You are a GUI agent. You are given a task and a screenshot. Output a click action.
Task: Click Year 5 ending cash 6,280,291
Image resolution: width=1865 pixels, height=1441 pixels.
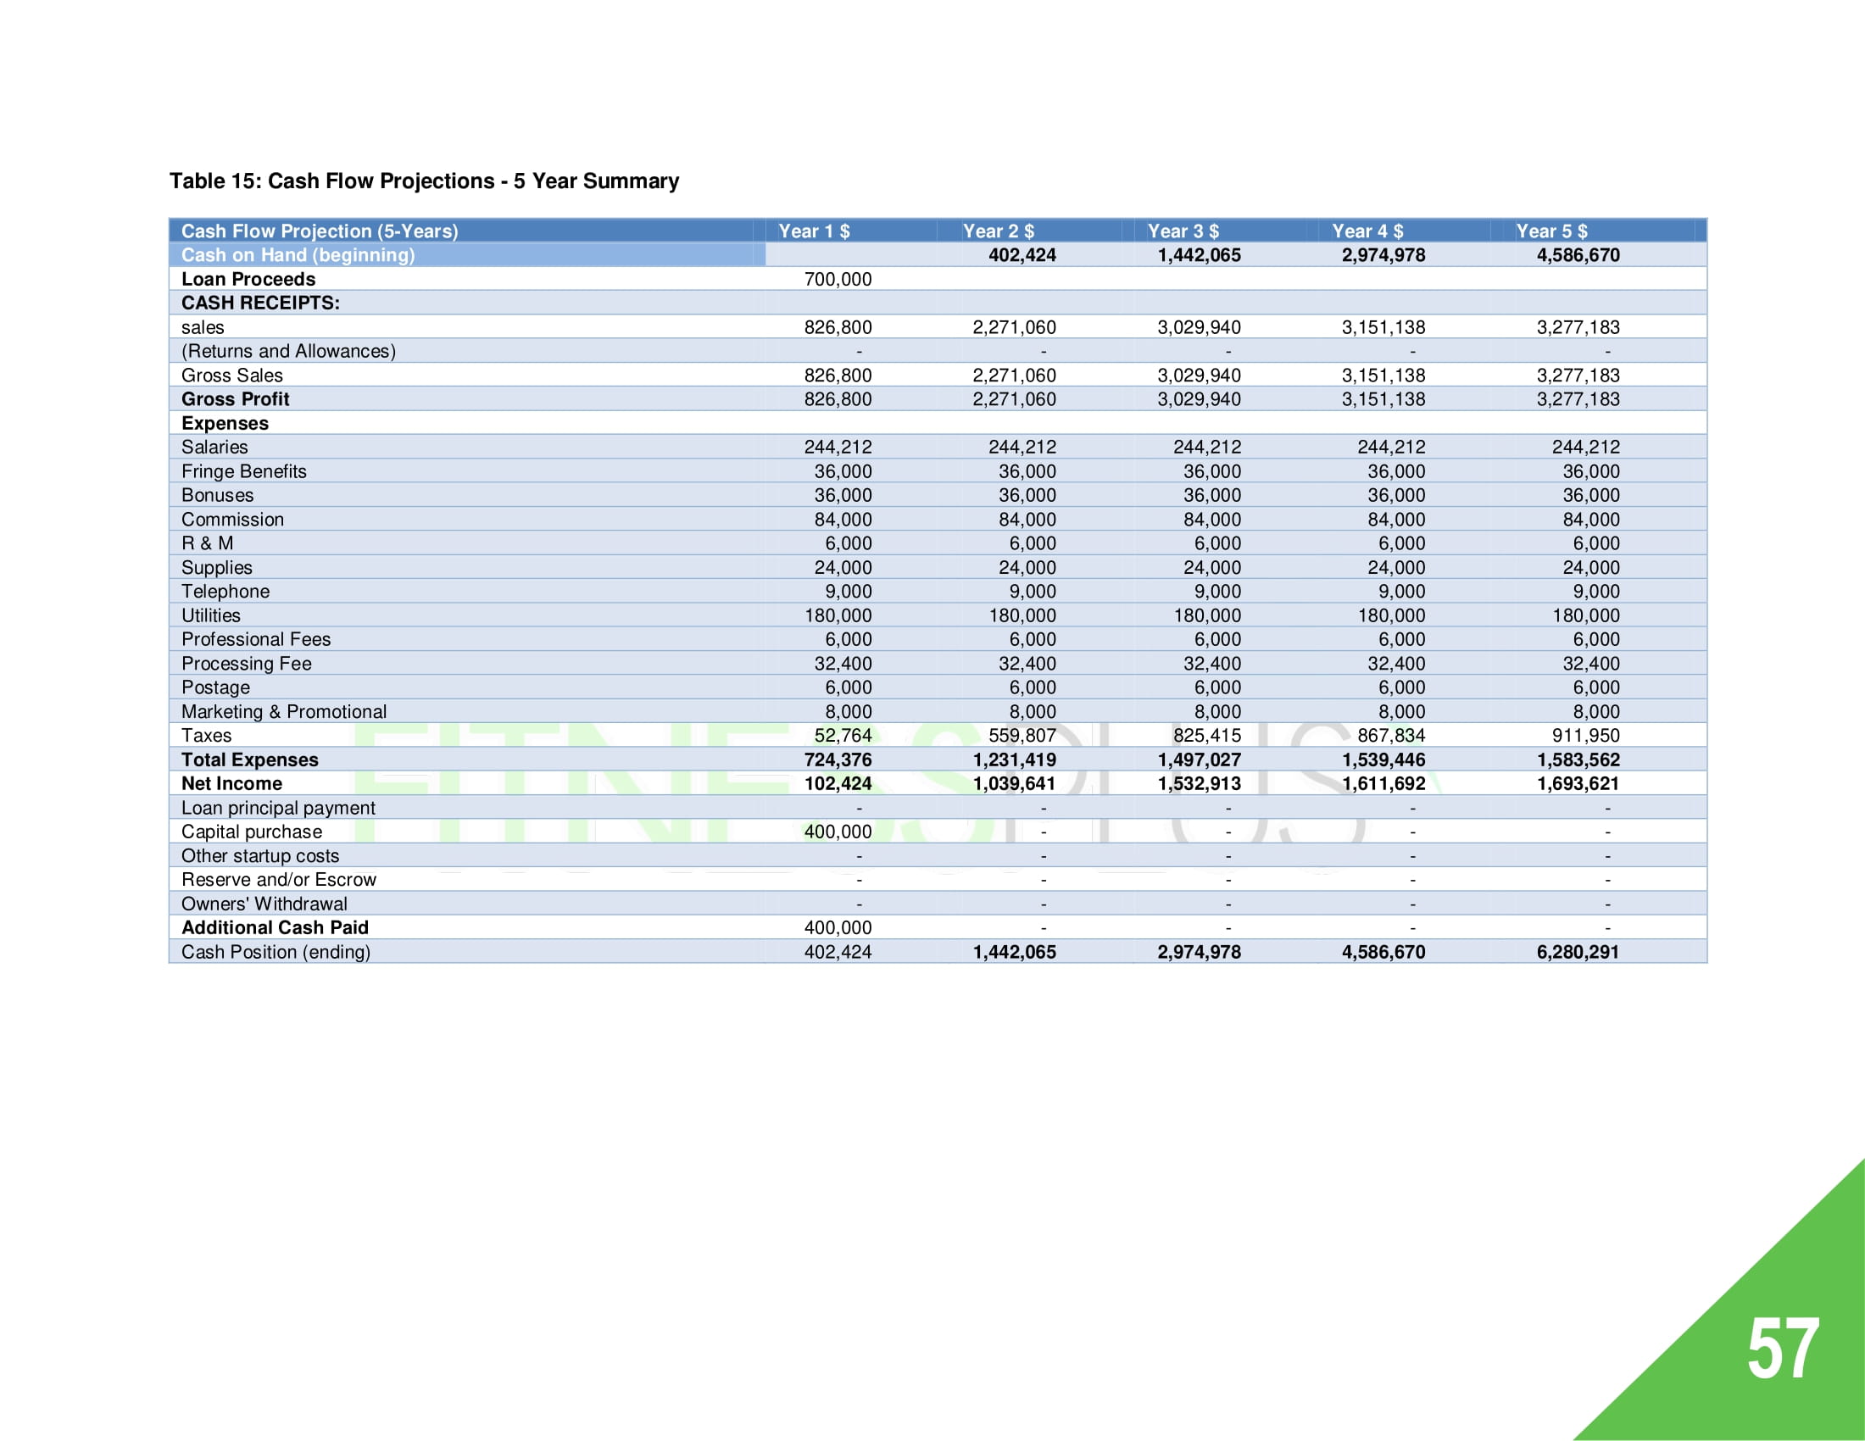1578,952
